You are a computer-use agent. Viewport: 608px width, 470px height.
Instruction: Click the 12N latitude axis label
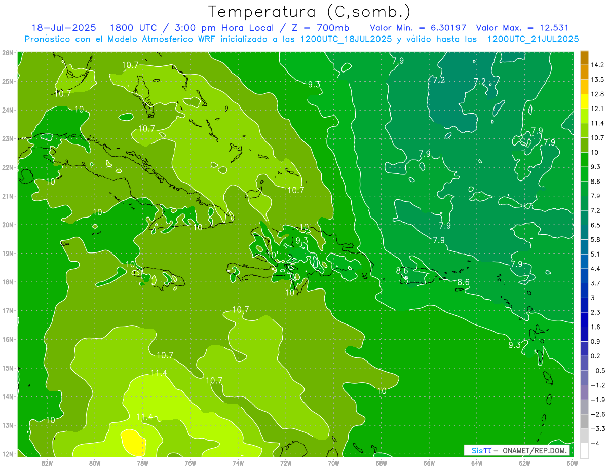coord(7,454)
